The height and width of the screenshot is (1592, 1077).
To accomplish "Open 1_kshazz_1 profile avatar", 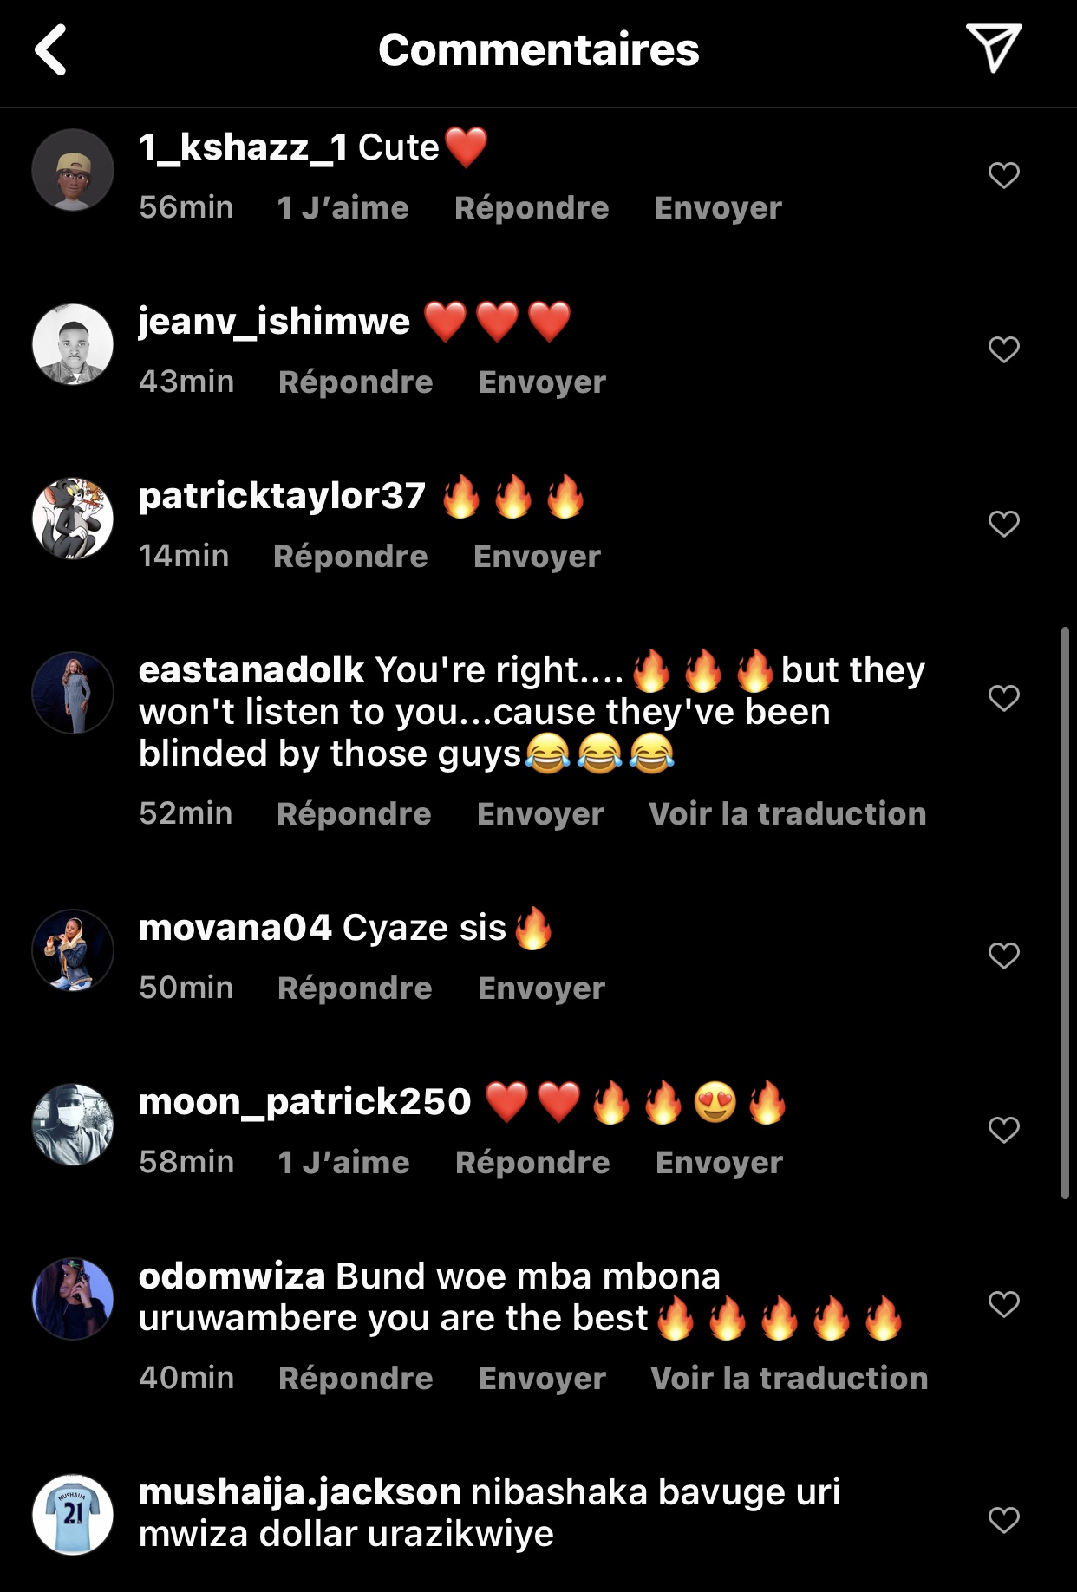I will pyautogui.click(x=73, y=171).
